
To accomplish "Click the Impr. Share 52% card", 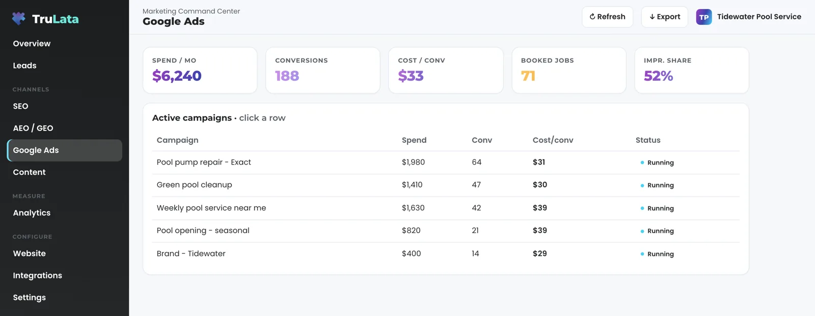I will pyautogui.click(x=692, y=70).
